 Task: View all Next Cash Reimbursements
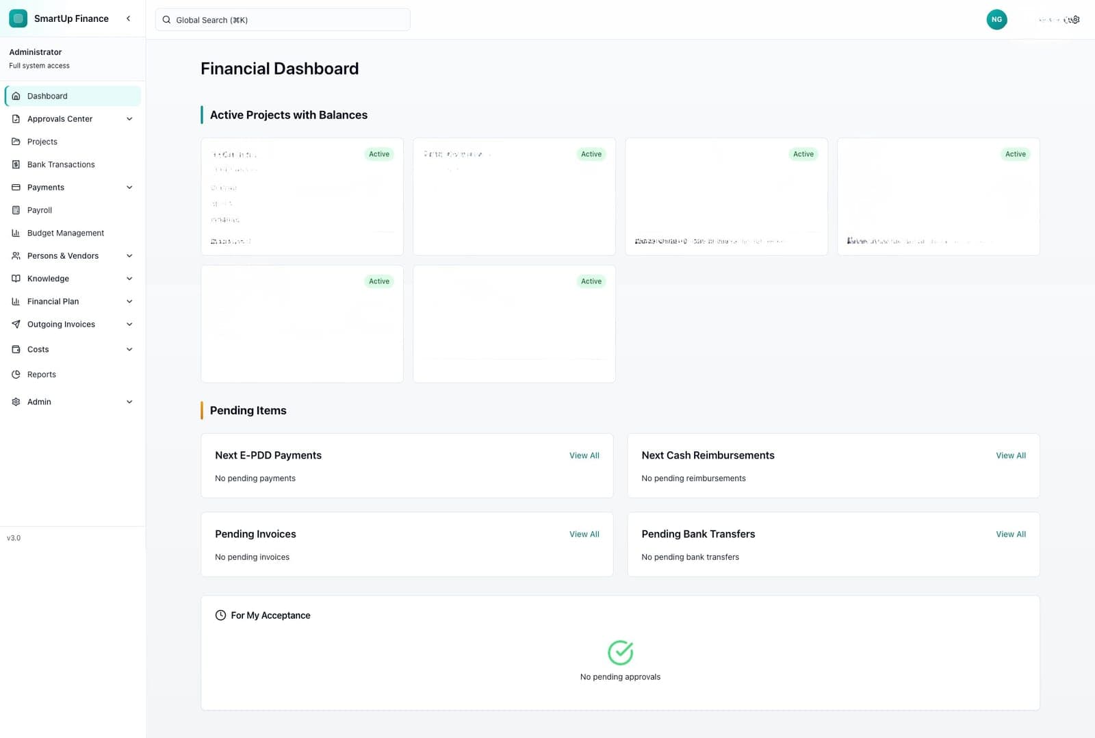[x=1011, y=455]
